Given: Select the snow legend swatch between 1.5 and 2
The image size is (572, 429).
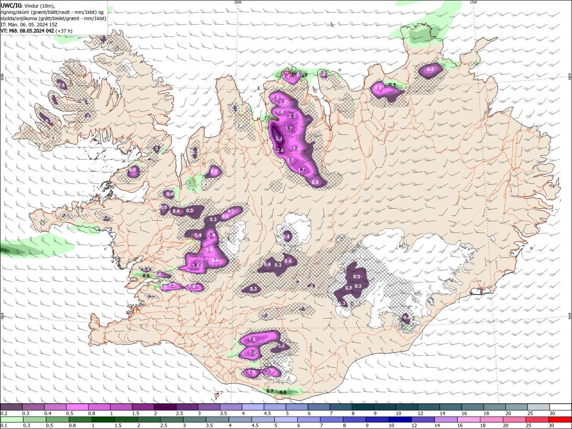Looking at the screenshot, I should pyautogui.click(x=143, y=407).
